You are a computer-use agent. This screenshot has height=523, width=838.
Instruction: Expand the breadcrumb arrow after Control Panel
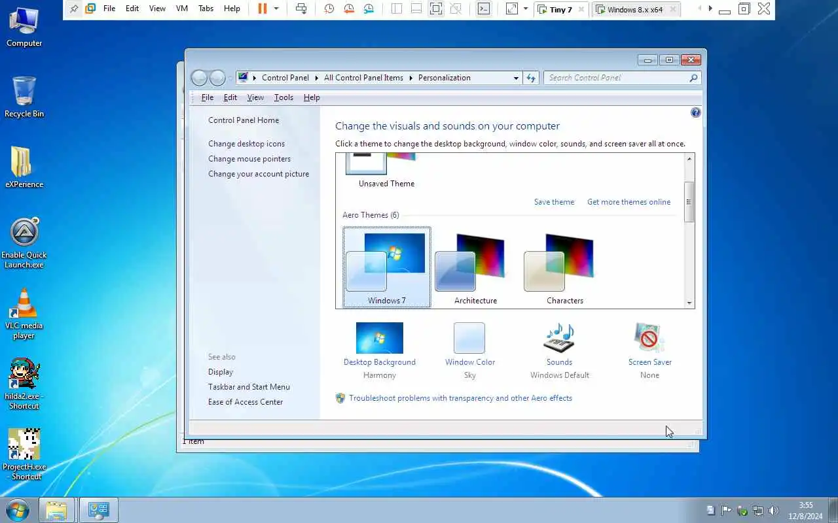tap(316, 78)
